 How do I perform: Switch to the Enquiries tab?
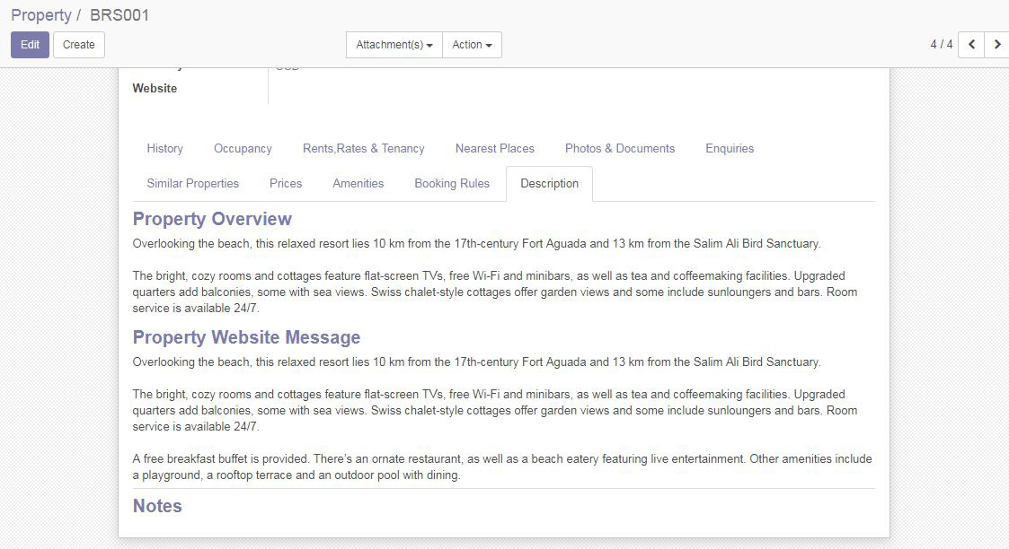[730, 148]
